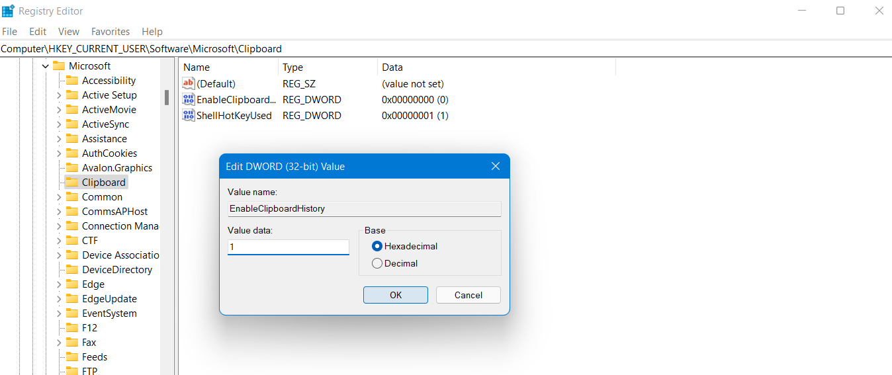Viewport: 892px width, 375px height.
Task: Expand the Active Setup key
Action: 59,95
